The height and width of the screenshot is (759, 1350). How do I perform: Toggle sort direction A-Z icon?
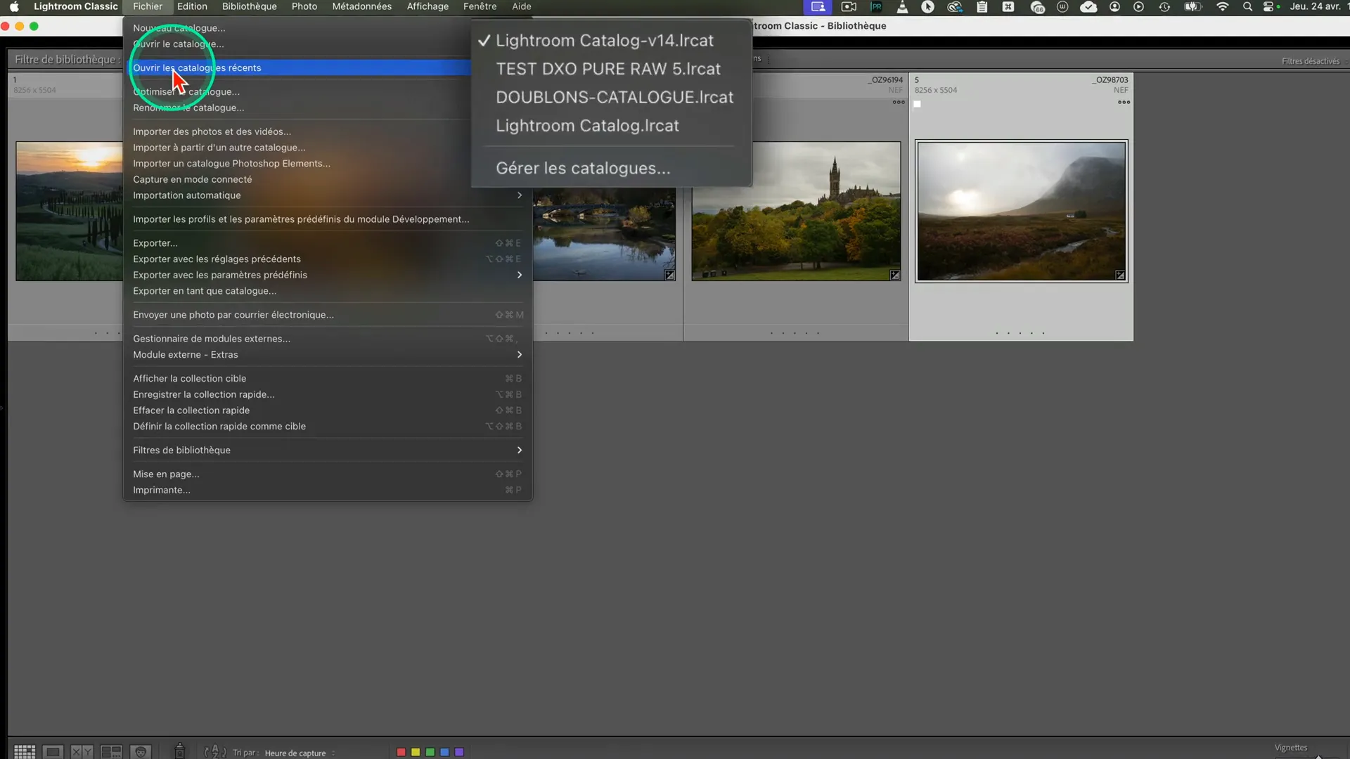[x=214, y=751]
